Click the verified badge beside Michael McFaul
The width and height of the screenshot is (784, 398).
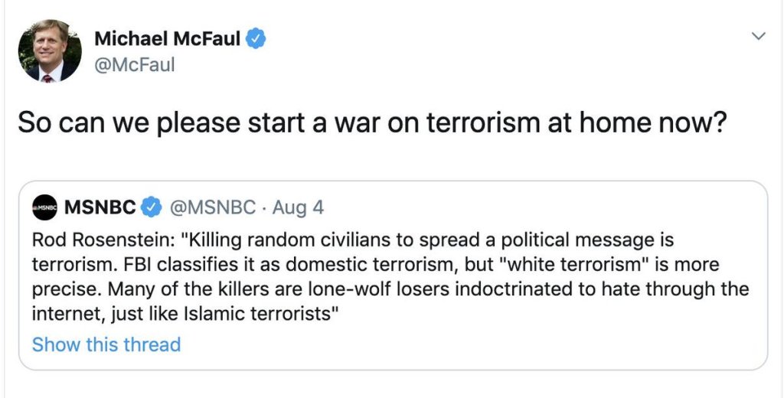tap(257, 39)
